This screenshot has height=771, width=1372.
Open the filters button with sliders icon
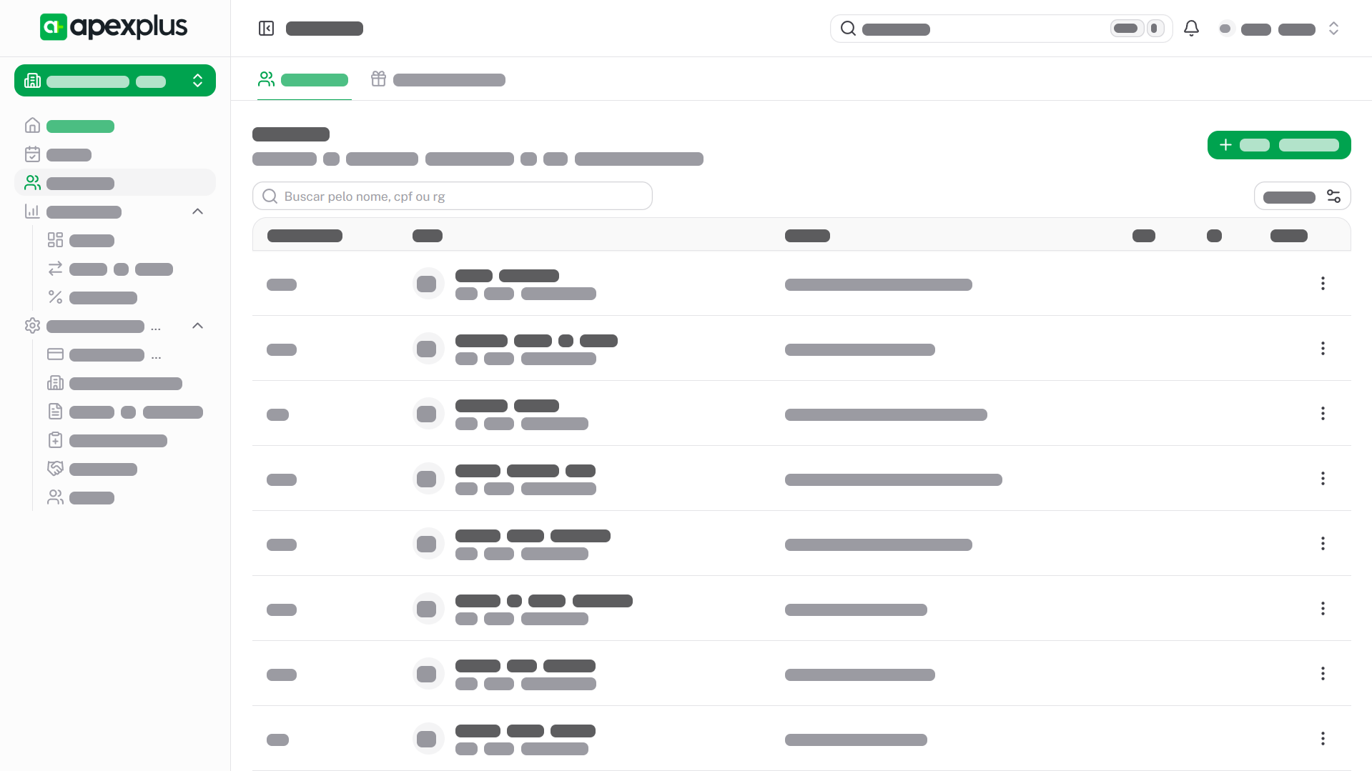1302,197
